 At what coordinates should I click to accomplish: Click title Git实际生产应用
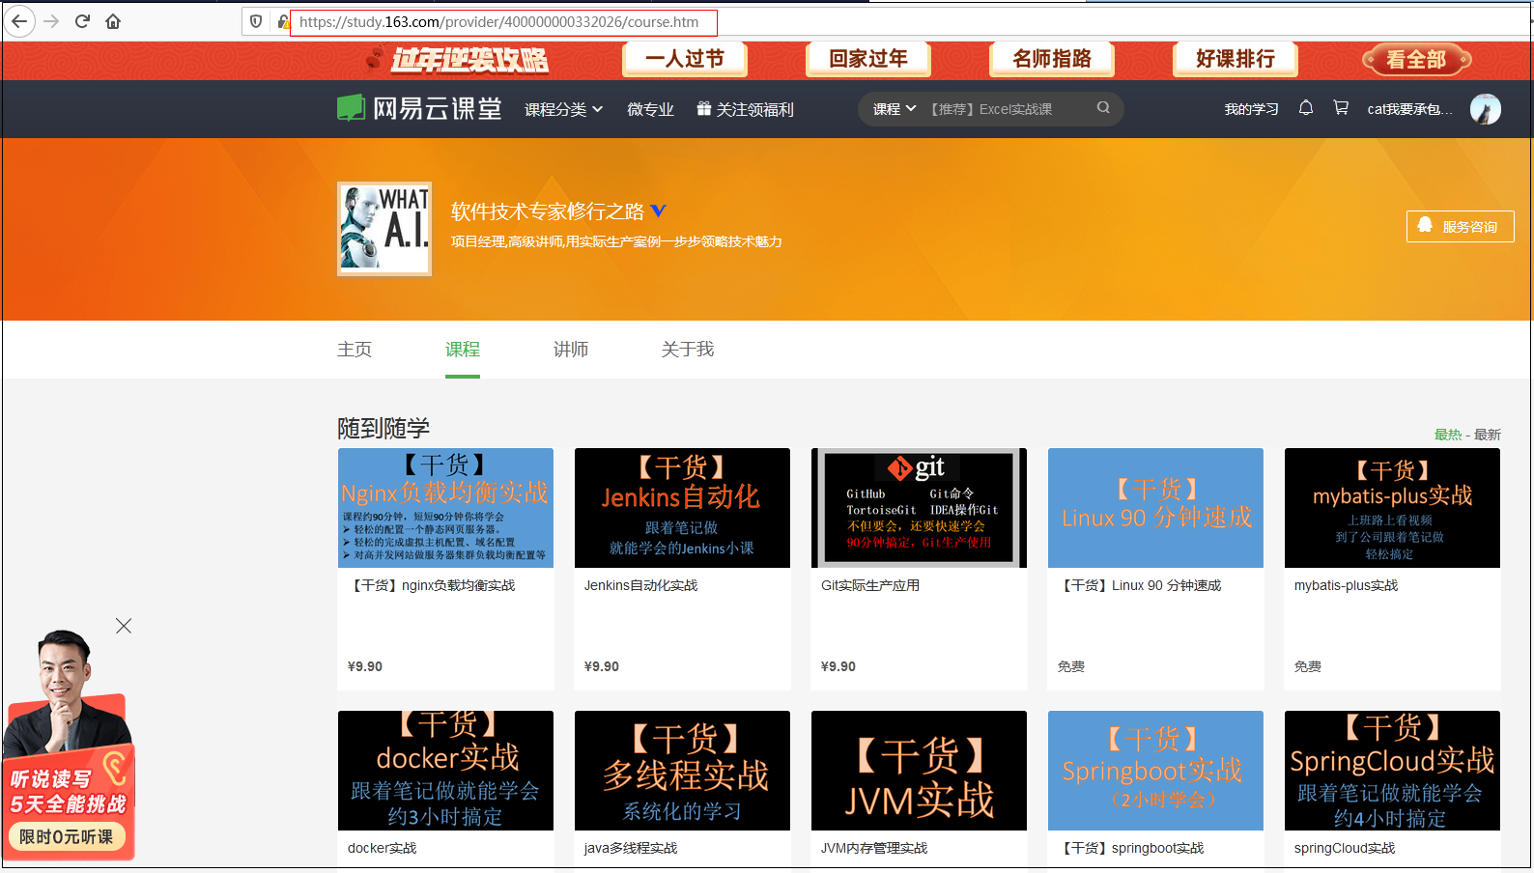870,585
